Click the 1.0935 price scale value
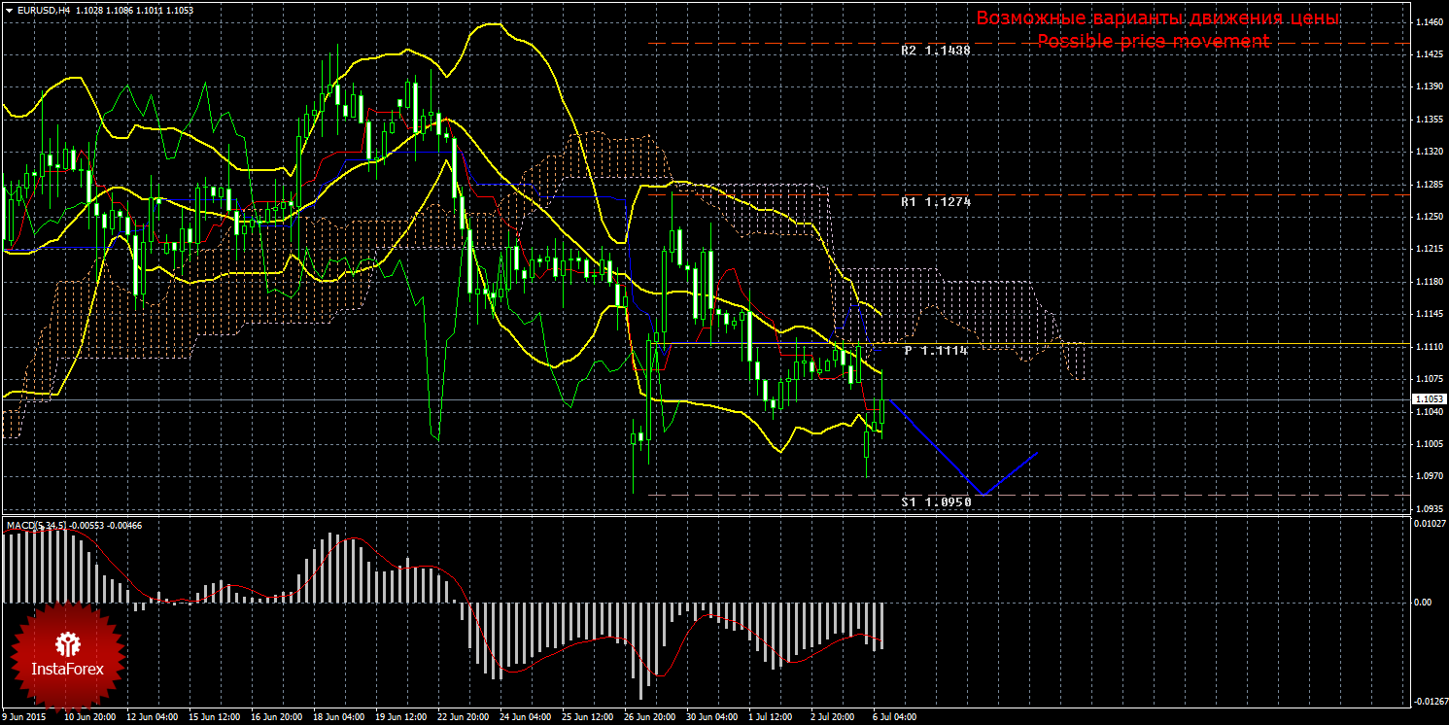 tap(1427, 508)
